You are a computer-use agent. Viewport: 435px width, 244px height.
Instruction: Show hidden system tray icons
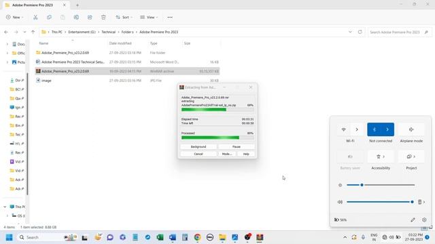345,237
